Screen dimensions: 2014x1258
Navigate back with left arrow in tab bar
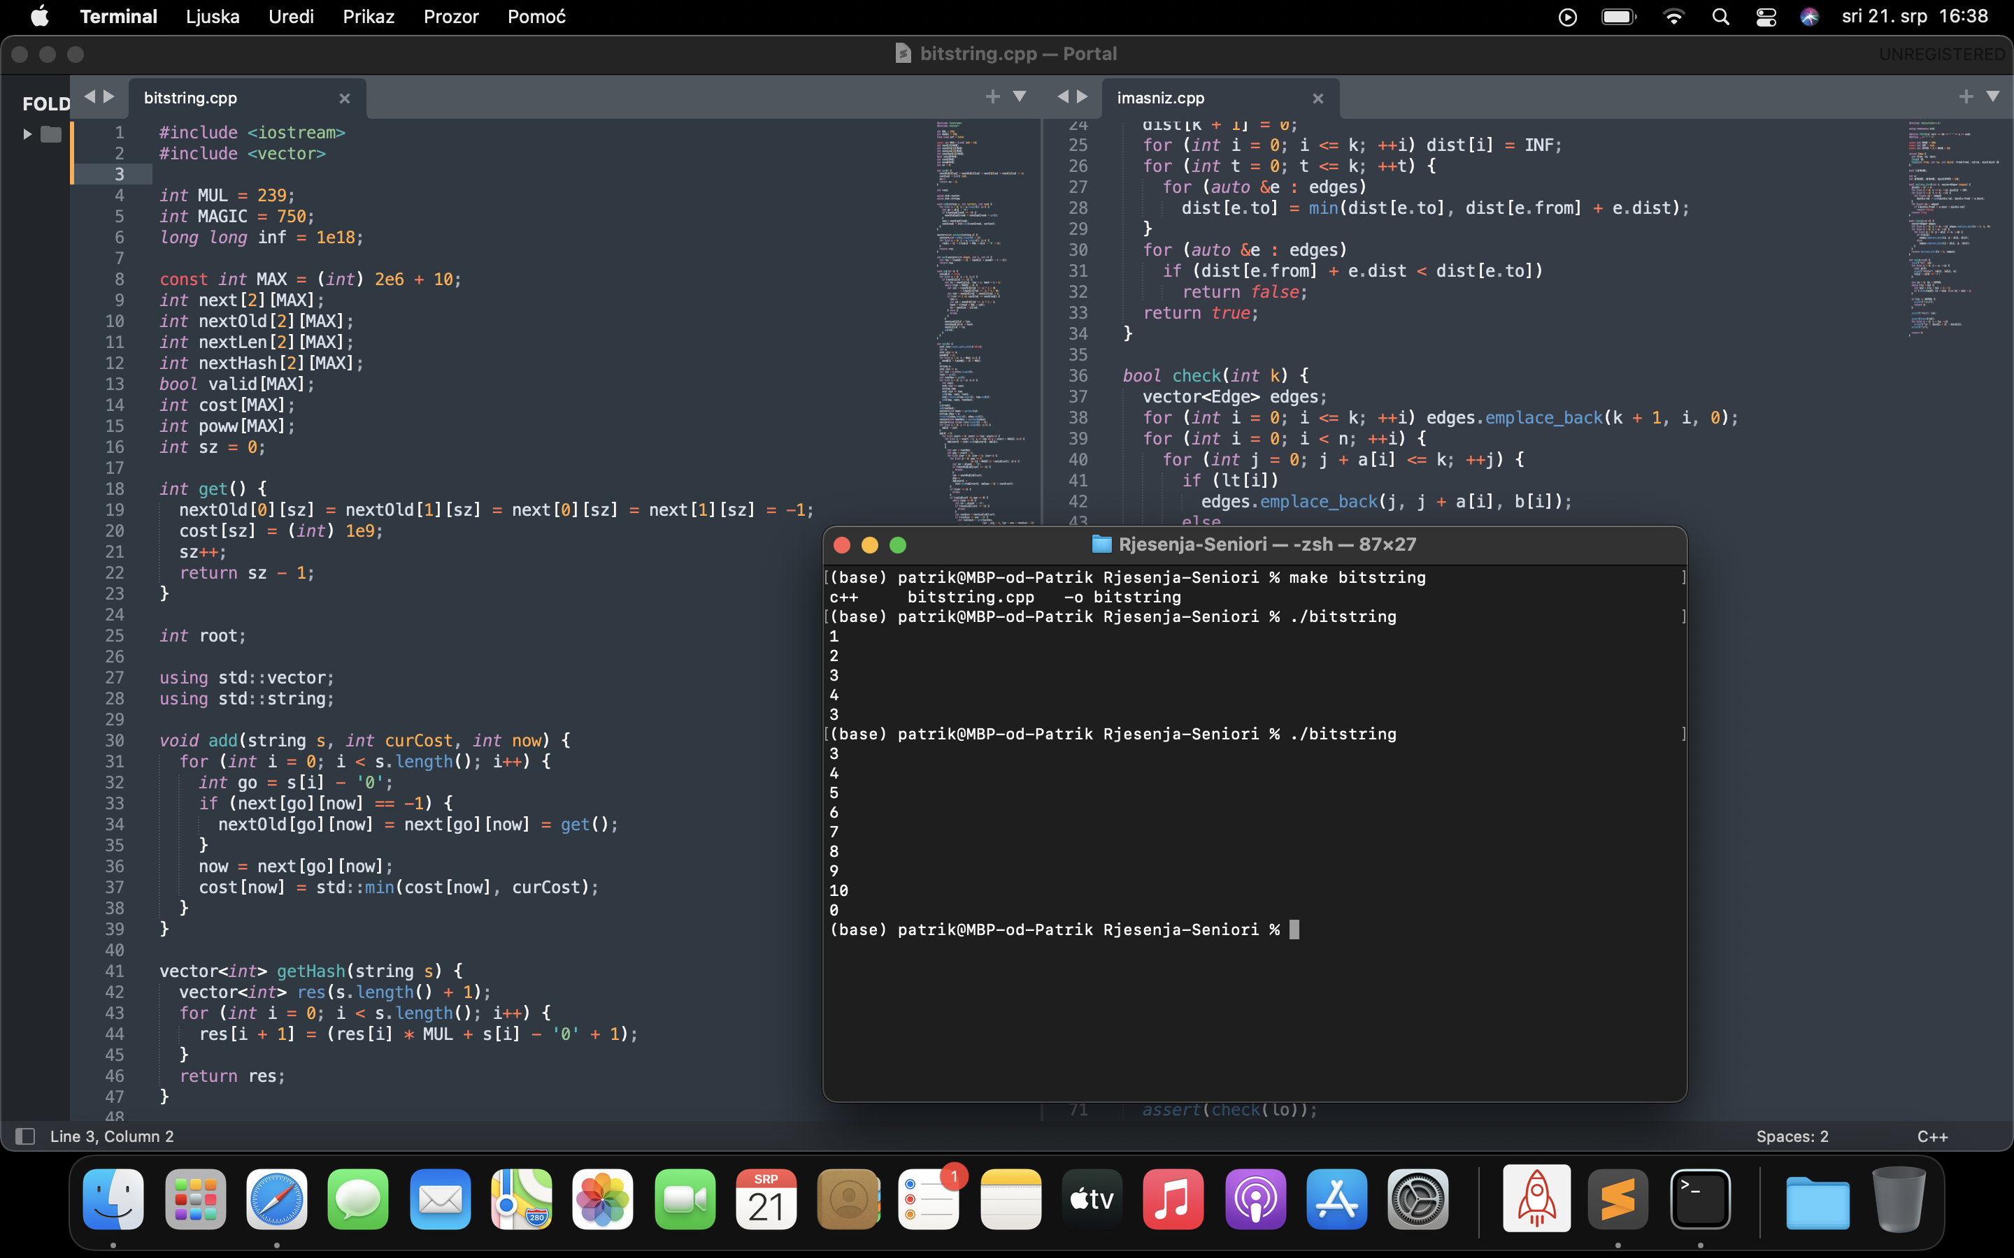point(92,96)
